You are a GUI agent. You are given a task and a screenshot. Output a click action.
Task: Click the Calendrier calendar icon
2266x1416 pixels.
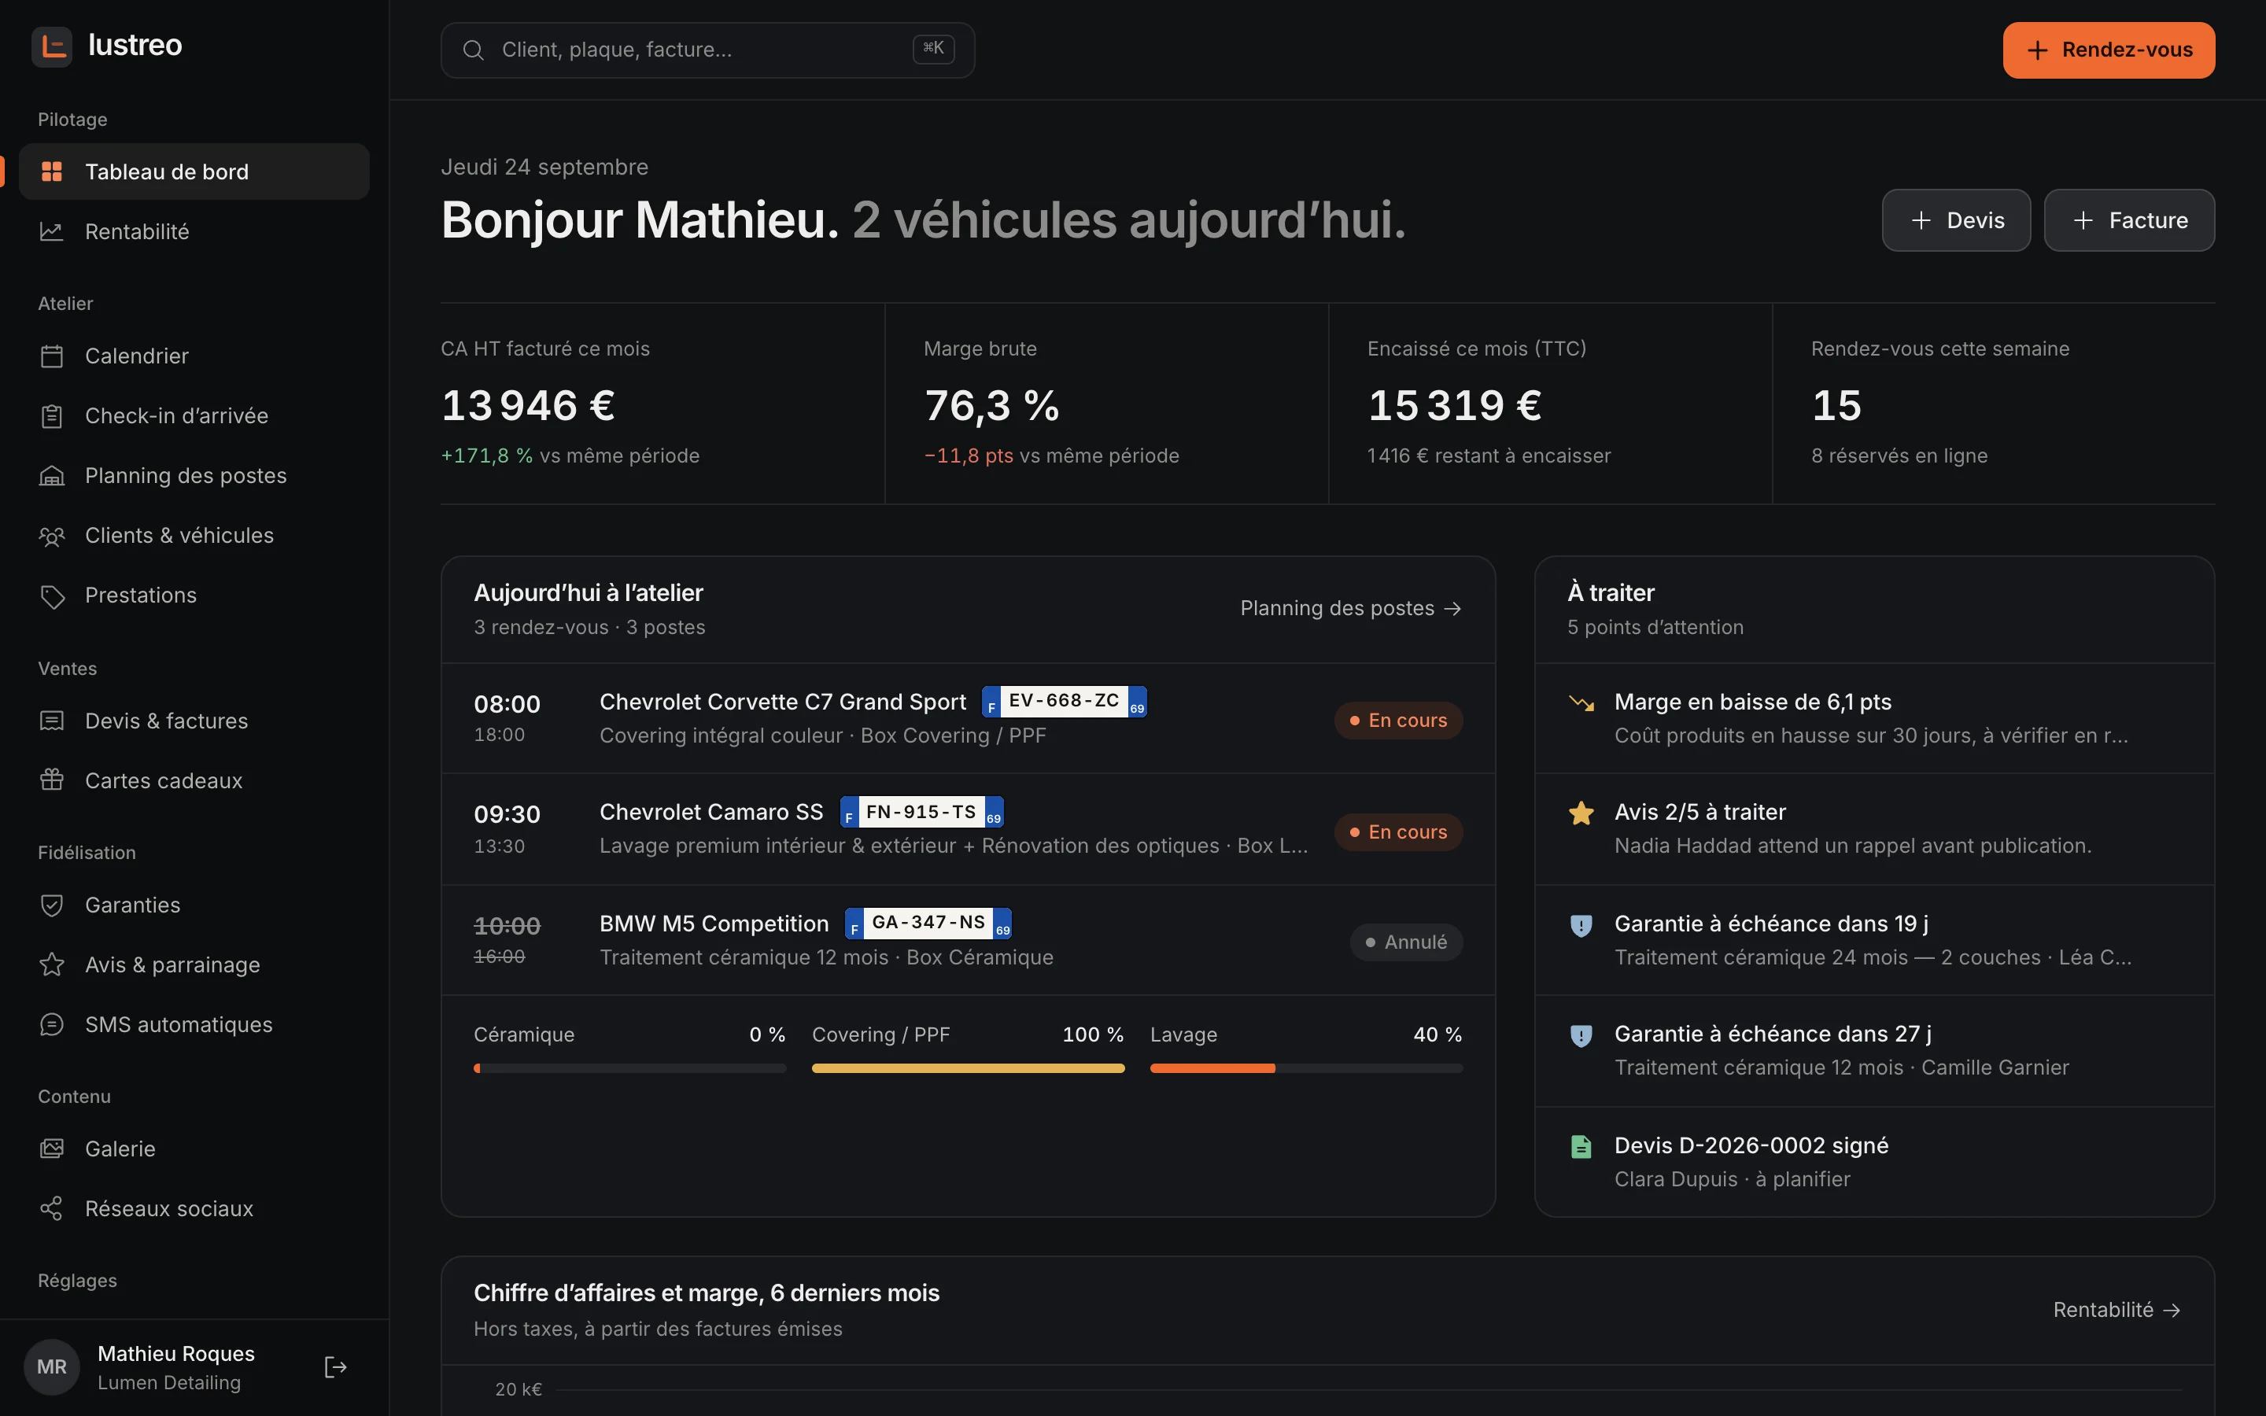pos(53,356)
